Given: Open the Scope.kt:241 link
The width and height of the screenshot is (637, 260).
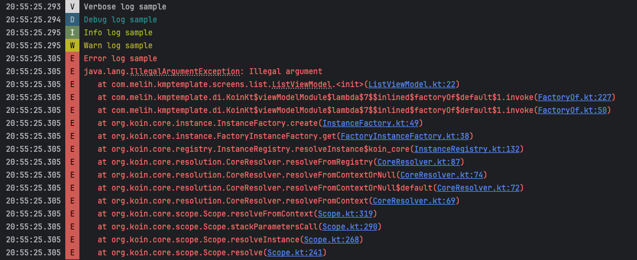Looking at the screenshot, I should coord(294,253).
